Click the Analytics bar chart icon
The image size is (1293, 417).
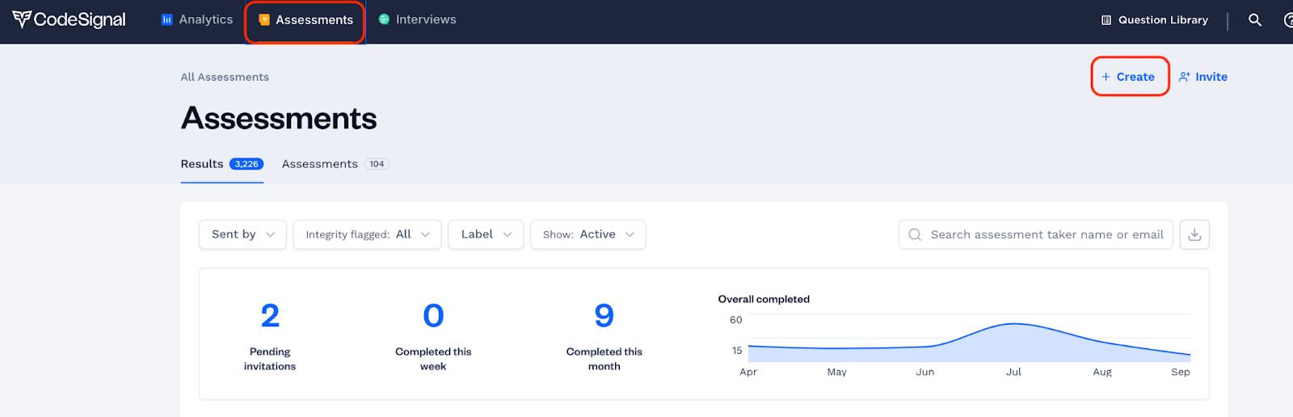(x=167, y=19)
